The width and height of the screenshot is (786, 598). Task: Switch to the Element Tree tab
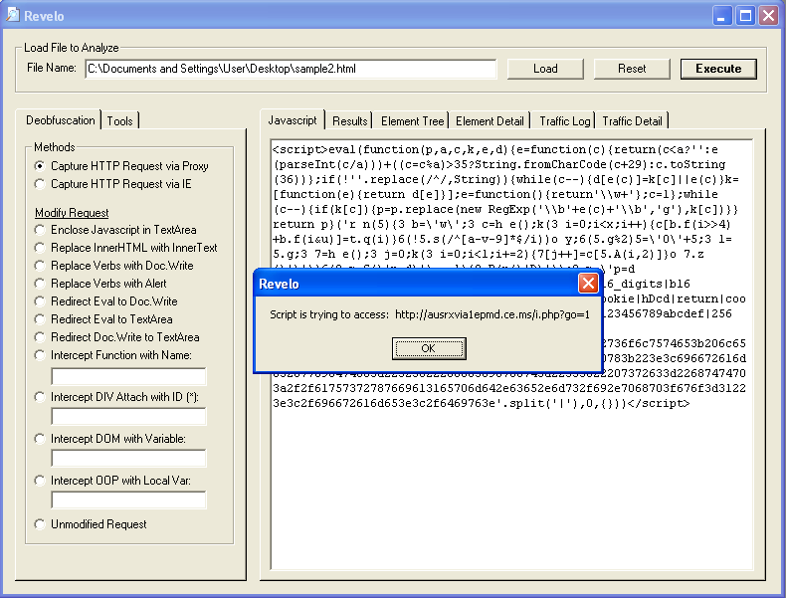pos(412,121)
